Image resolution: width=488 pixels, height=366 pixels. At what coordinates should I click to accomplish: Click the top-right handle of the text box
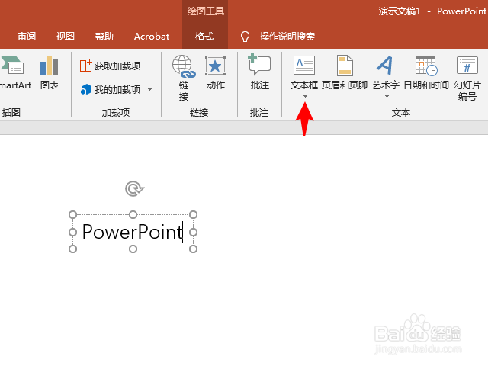[193, 215]
